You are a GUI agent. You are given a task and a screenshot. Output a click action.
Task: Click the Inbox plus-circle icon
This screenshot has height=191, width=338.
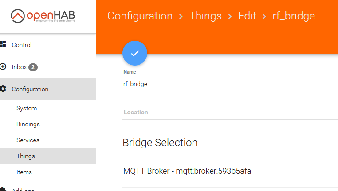tap(3, 67)
